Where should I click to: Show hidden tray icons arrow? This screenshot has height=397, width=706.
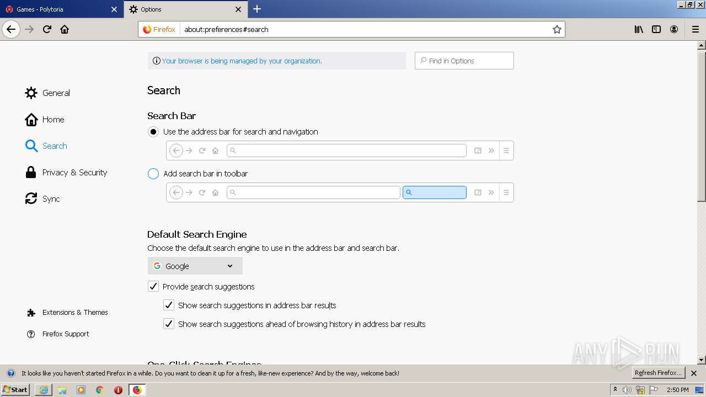(615, 389)
